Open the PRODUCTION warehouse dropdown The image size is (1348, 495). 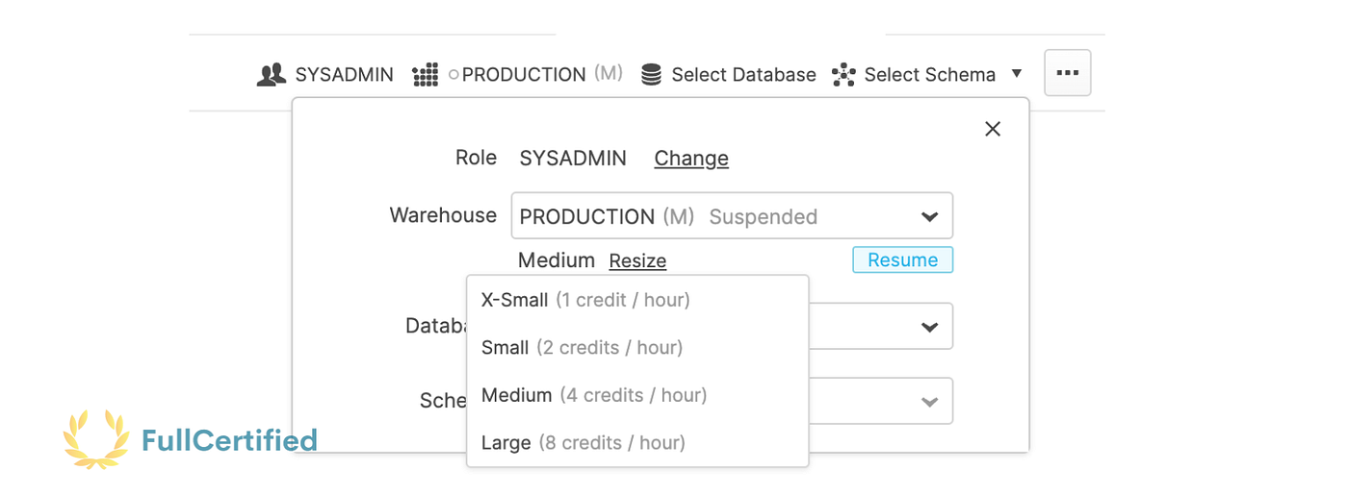pos(732,216)
